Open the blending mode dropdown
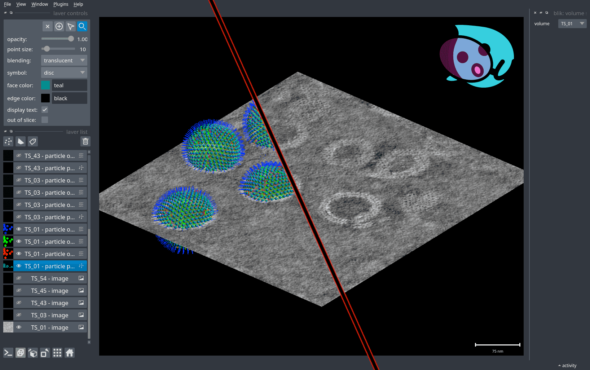The width and height of the screenshot is (590, 370). point(64,60)
